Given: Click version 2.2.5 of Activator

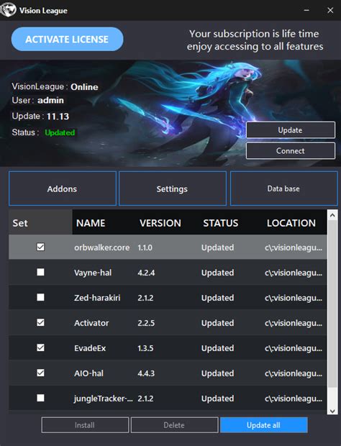Looking at the screenshot, I should click(x=146, y=323).
